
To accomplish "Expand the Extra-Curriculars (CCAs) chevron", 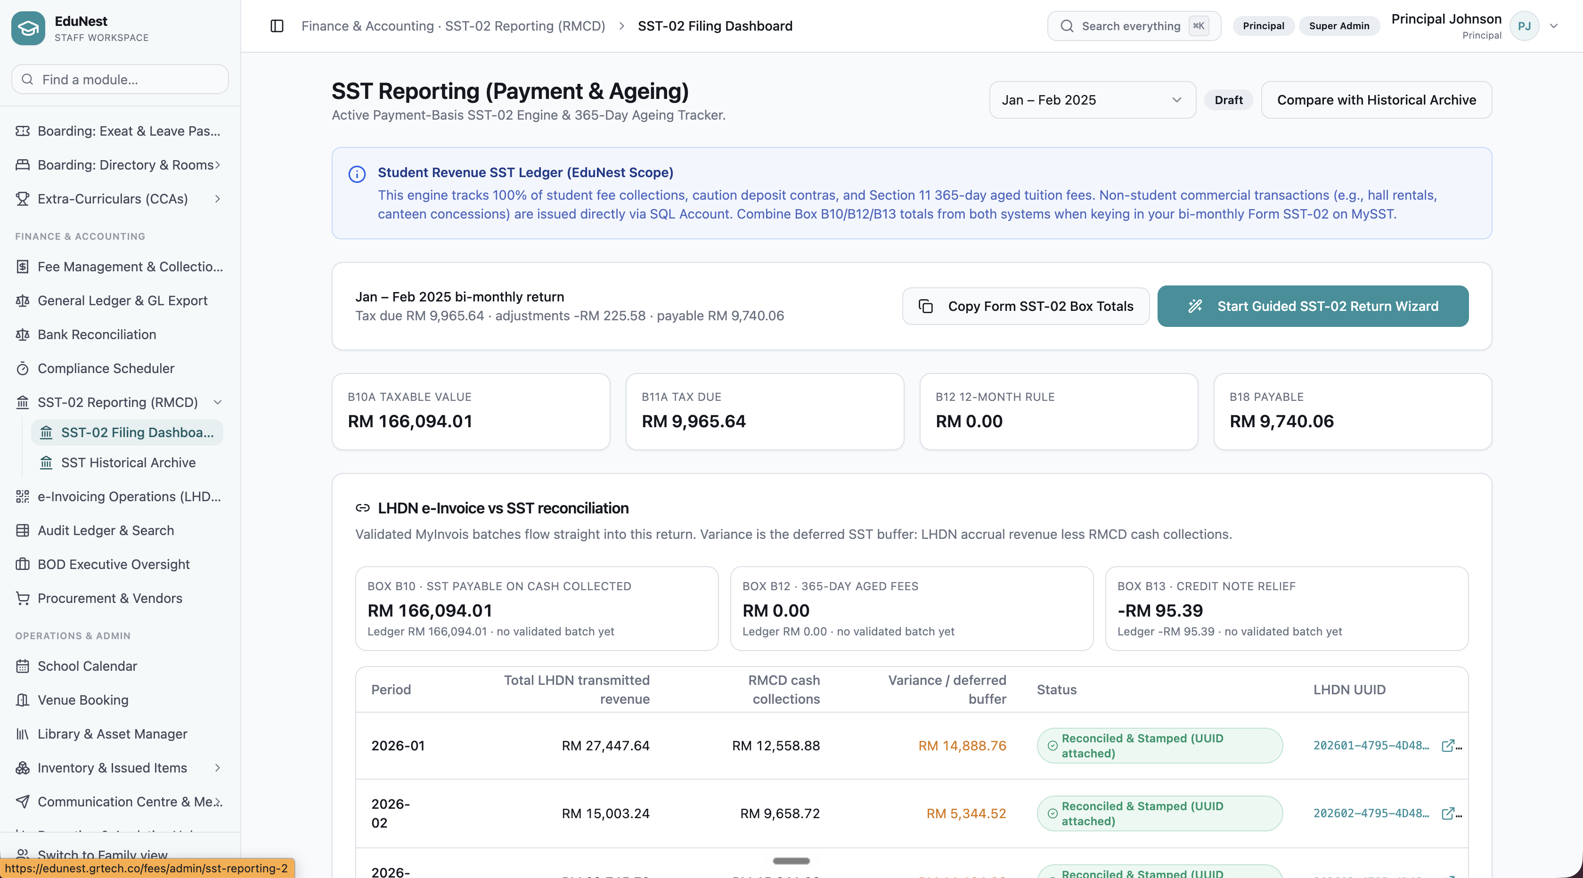I will (x=218, y=198).
